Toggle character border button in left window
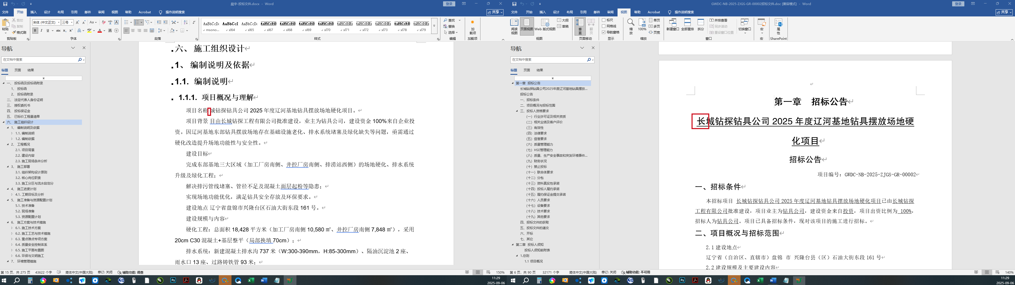Image resolution: width=1015 pixels, height=285 pixels. coord(117,23)
